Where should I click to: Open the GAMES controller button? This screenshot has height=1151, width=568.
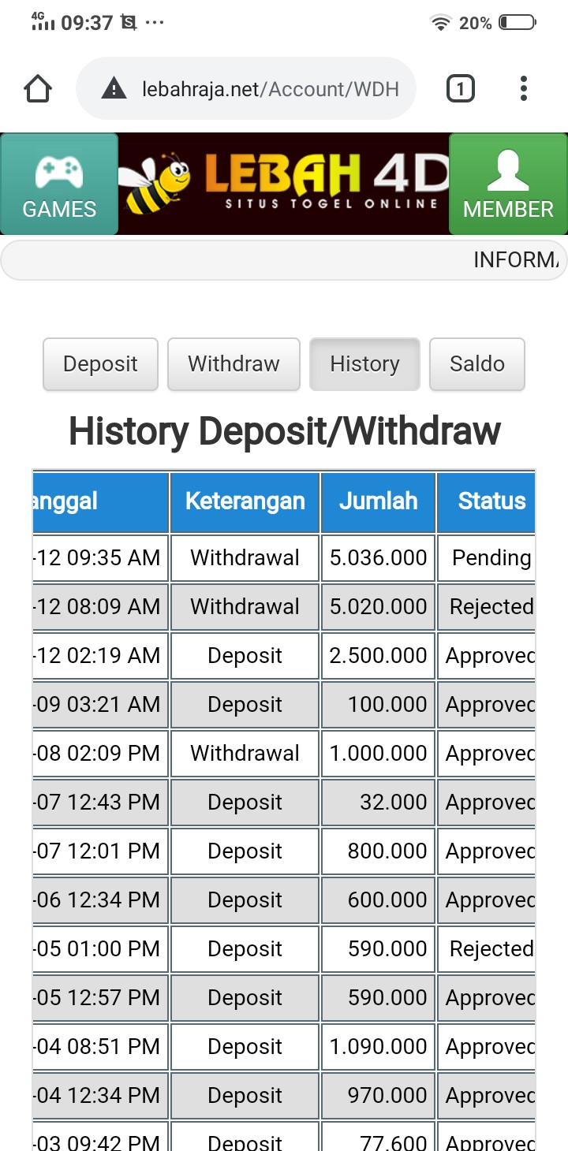[59, 184]
